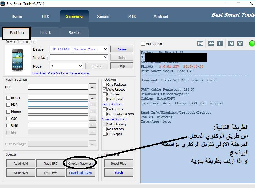Switch to the Home tab
255x188 pixels.
[17, 16]
